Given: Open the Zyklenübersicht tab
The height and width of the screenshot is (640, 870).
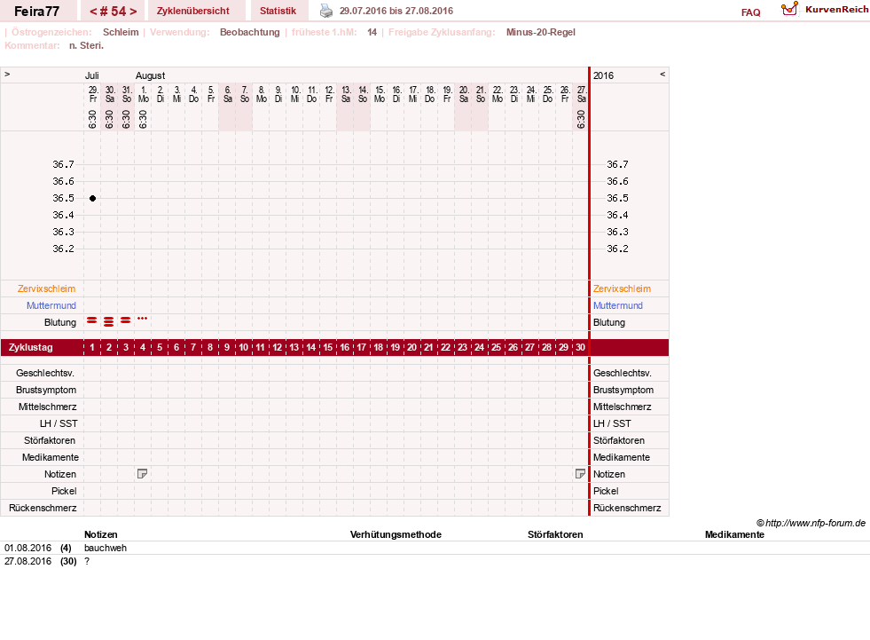Looking at the screenshot, I should (193, 12).
